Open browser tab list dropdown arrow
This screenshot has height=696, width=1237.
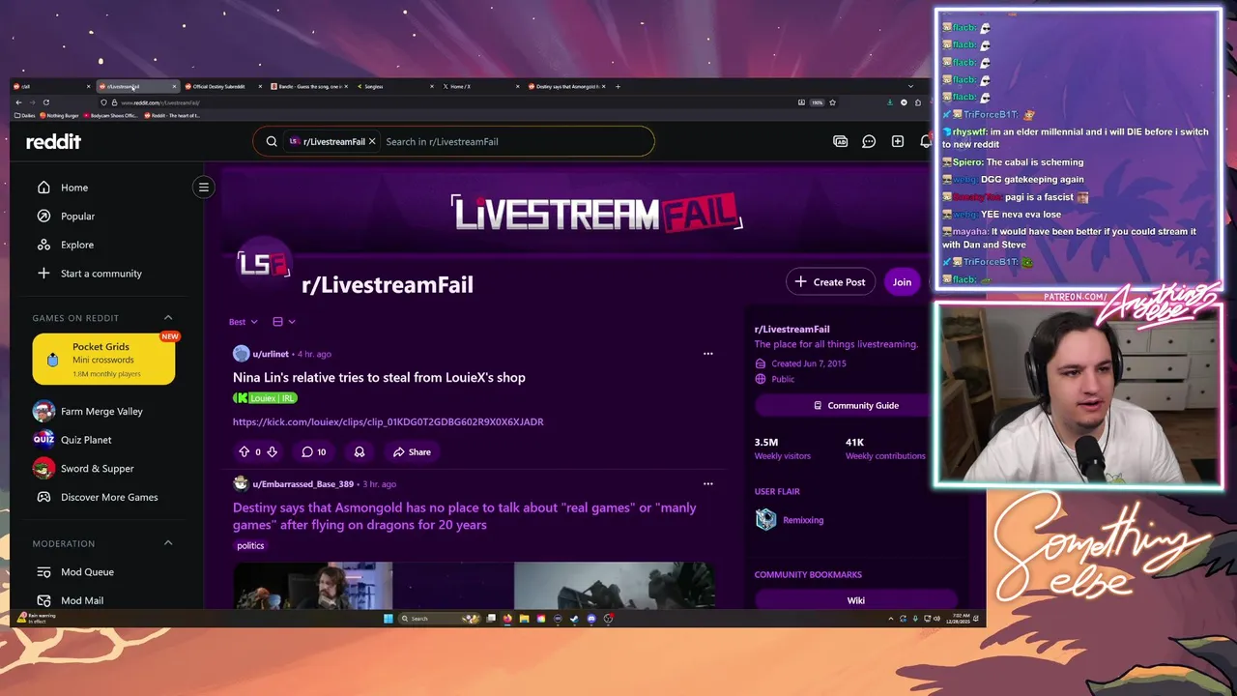point(910,86)
